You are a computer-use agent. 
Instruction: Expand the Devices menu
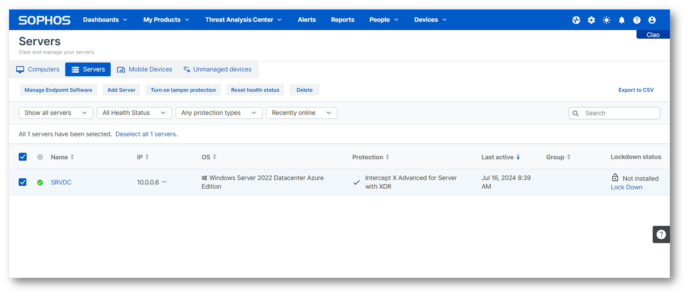(x=430, y=20)
